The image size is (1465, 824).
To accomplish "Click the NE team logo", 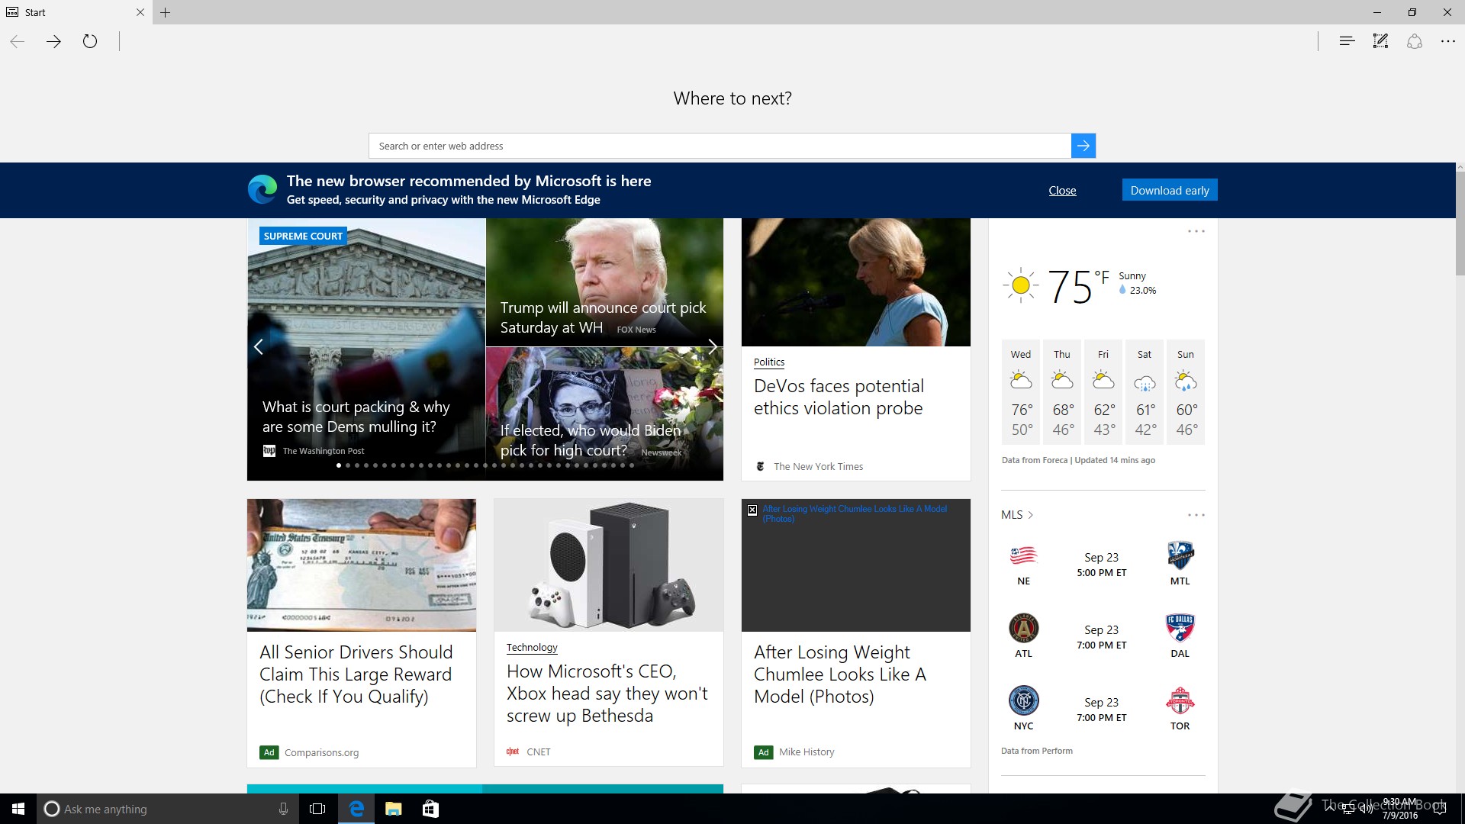I will coord(1023,555).
